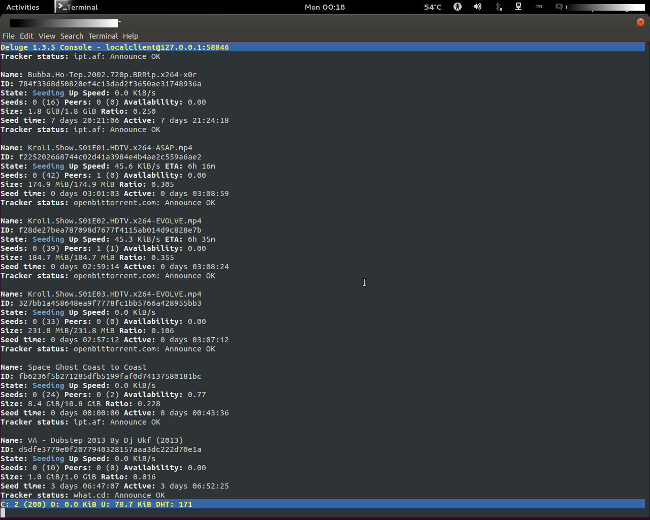Click torrent name Kroll.Show.S01E01.HDTV.x264-ASAP.mp4
This screenshot has height=520, width=650.
[x=110, y=148]
